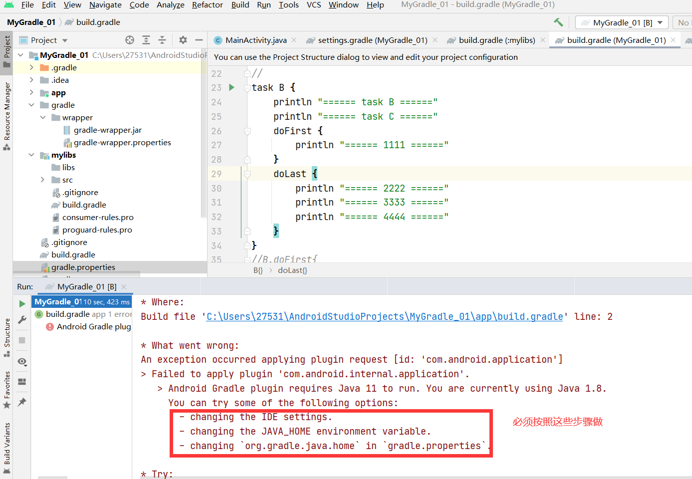Run task B via gutter play icon
This screenshot has width=692, height=479.
(x=231, y=87)
